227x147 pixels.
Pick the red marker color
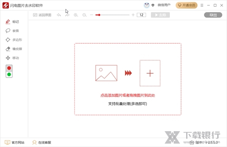[x=9, y=68]
